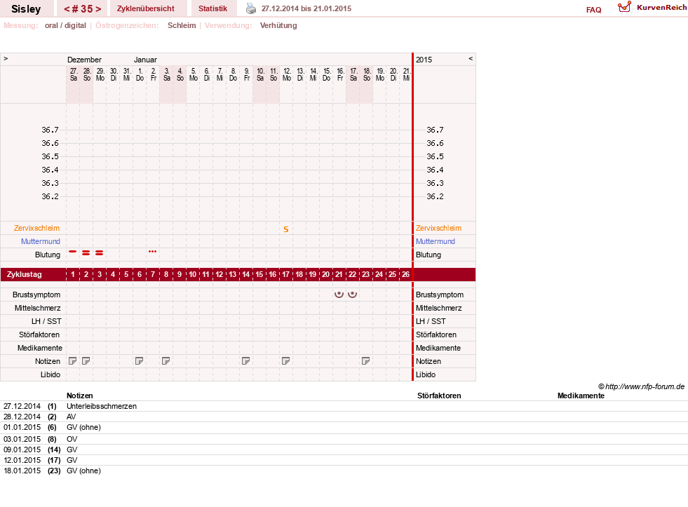Image resolution: width=688 pixels, height=507 pixels.
Task: Go to previous cycle with '<' arrow
Action: pos(67,9)
